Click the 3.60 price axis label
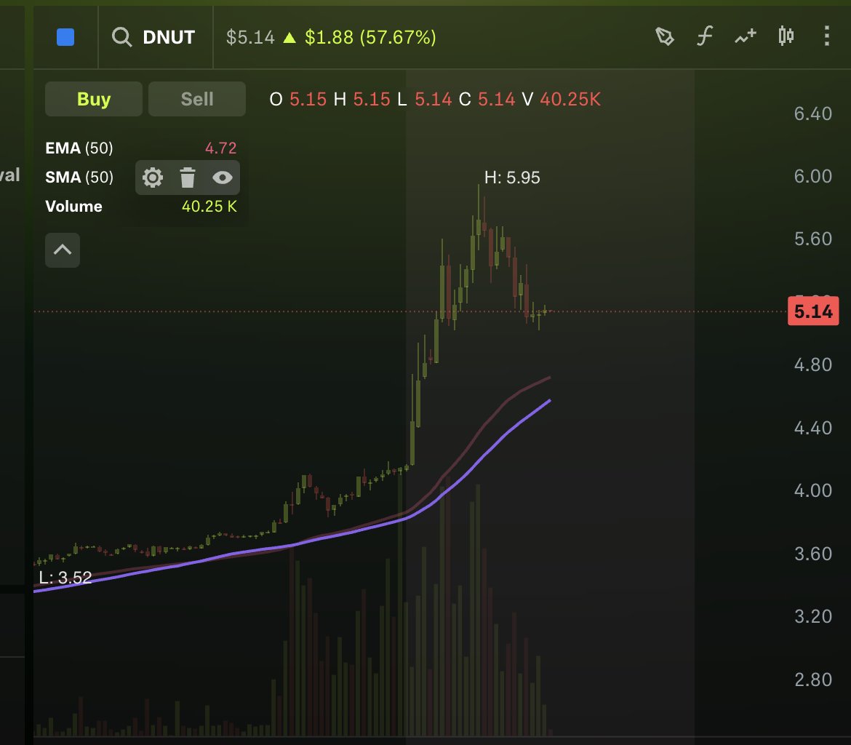The image size is (851, 745). pyautogui.click(x=813, y=554)
